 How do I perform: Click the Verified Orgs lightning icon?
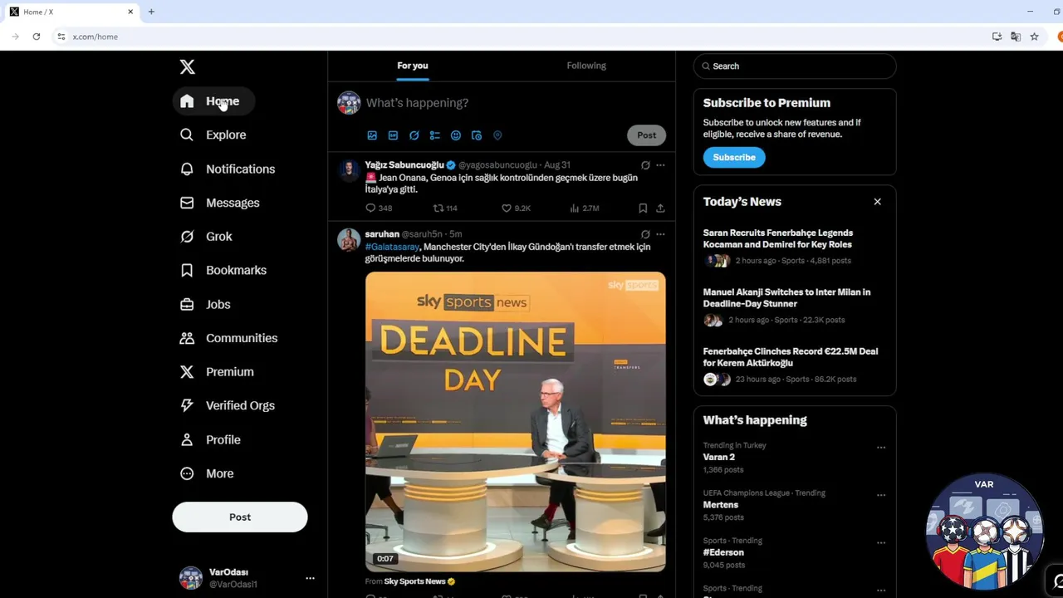tap(187, 405)
